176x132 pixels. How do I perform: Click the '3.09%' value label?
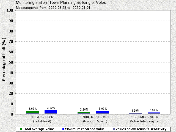coord(32,109)
